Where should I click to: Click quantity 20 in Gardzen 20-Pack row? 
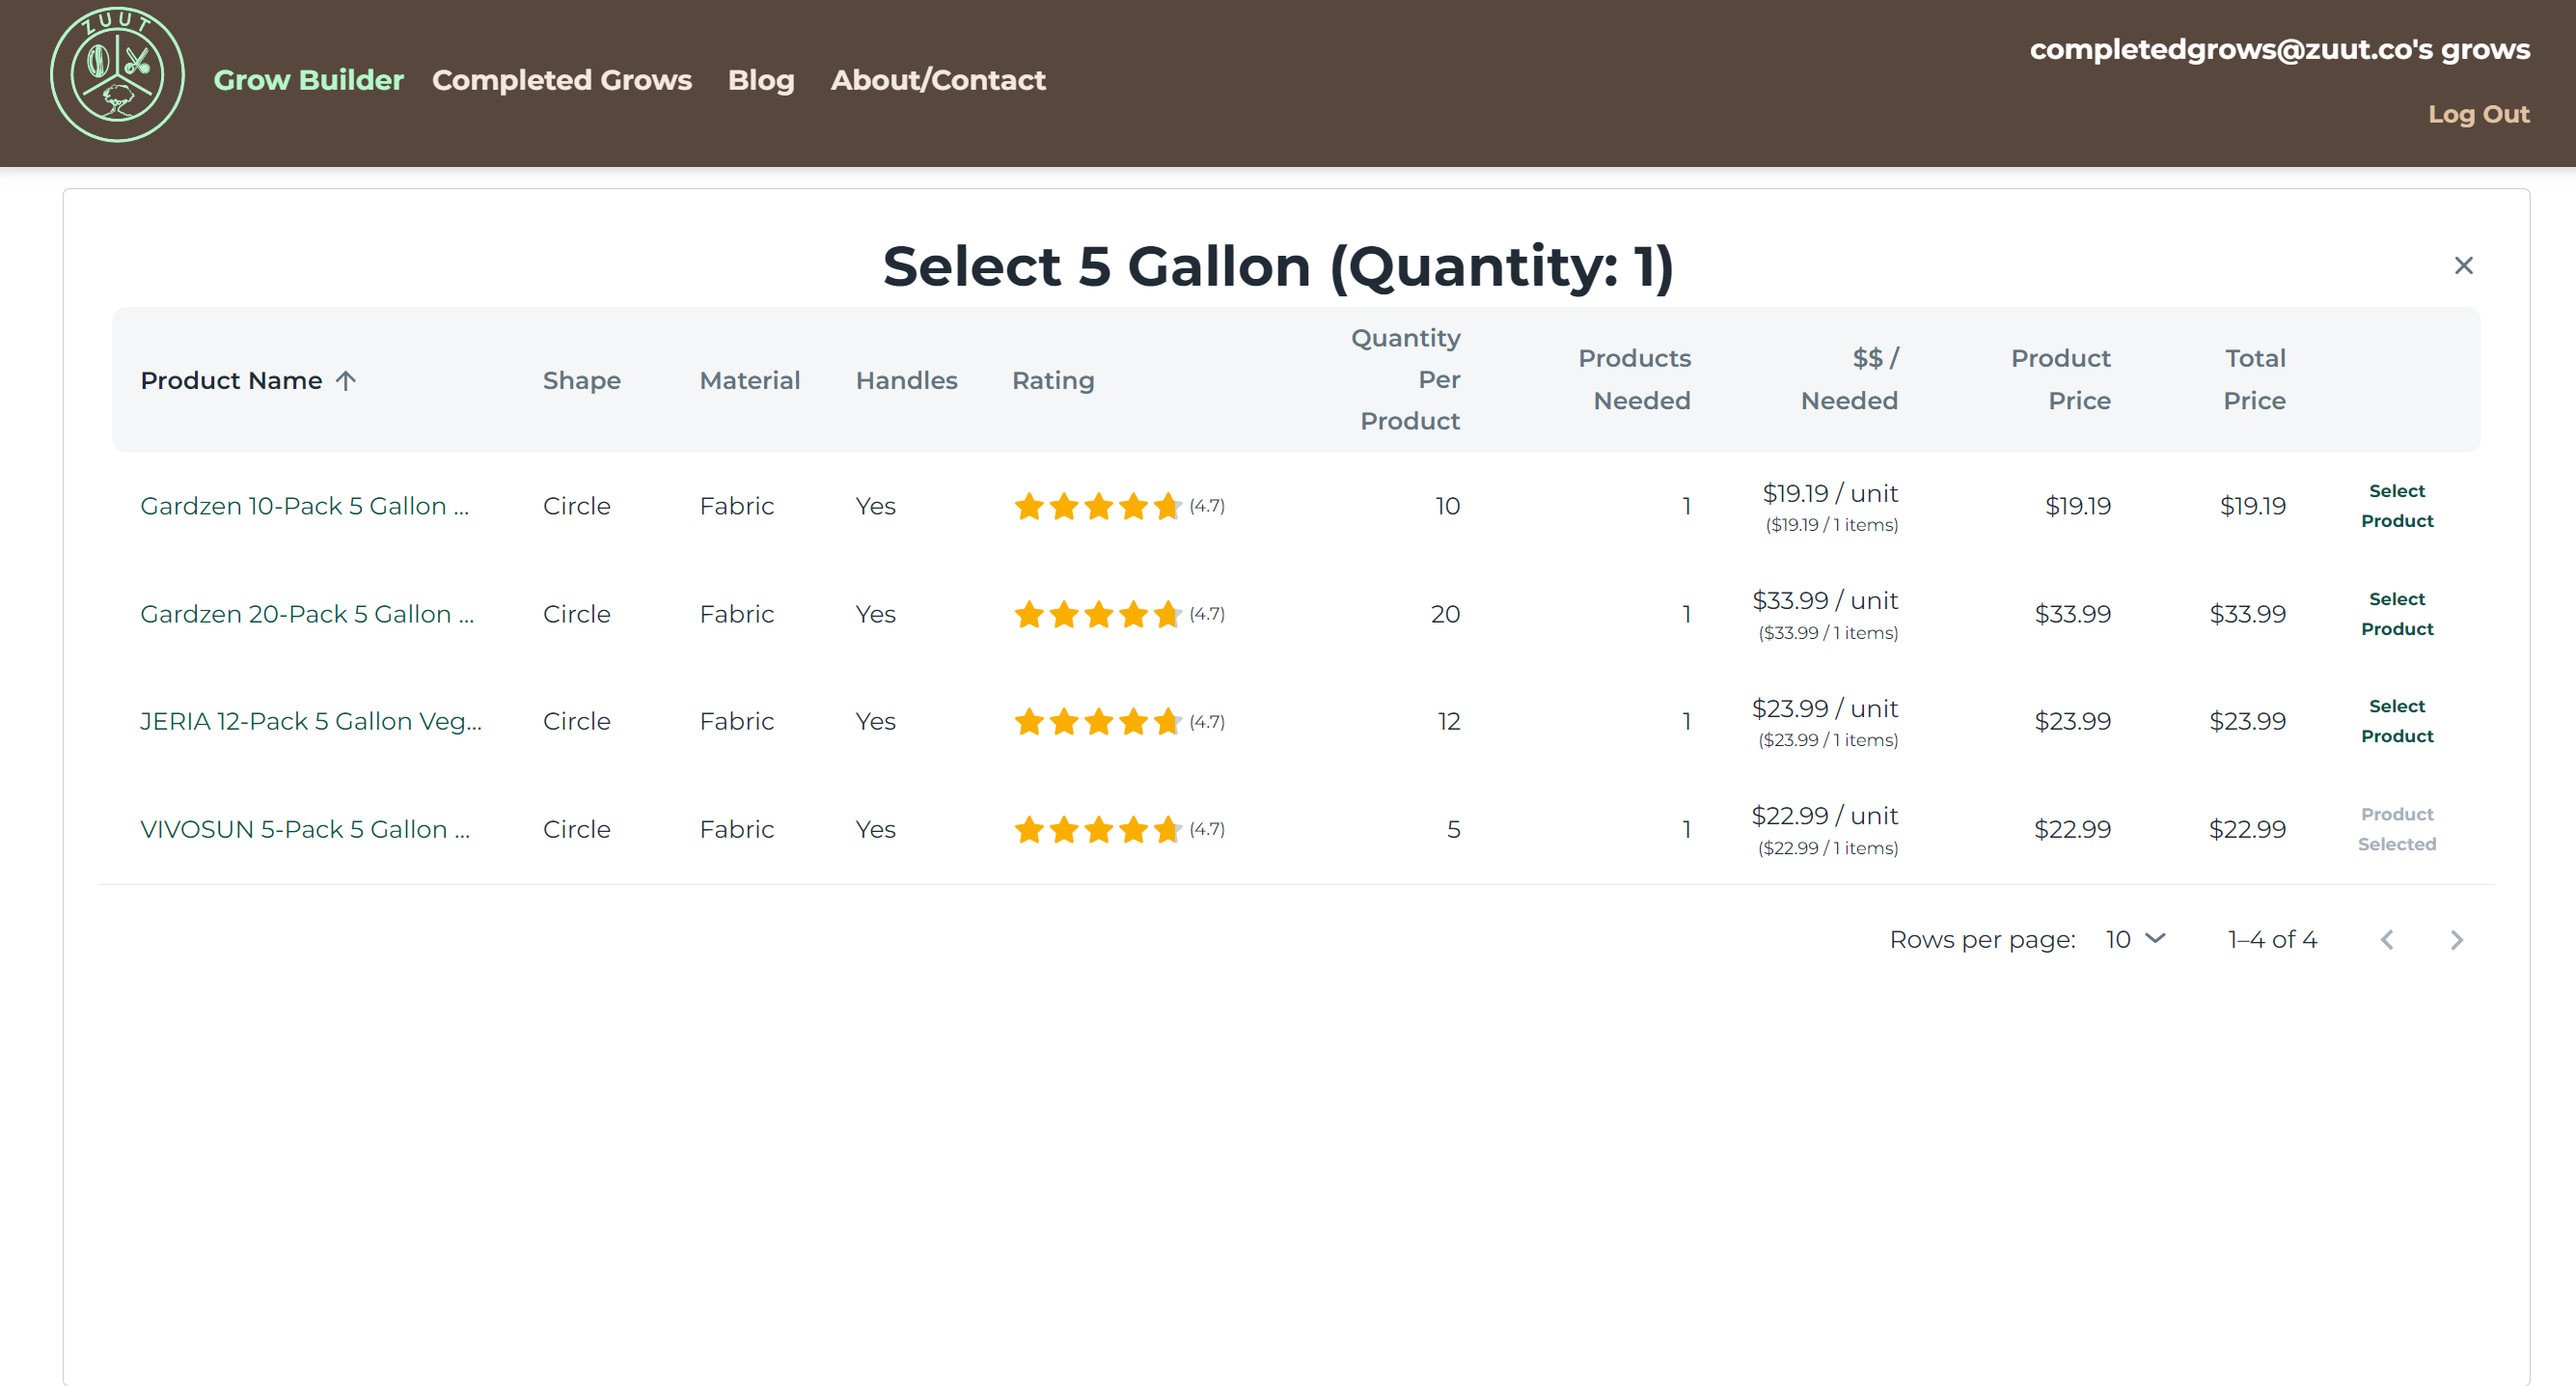point(1445,614)
